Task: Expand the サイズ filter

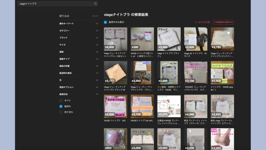Action: pos(79,45)
